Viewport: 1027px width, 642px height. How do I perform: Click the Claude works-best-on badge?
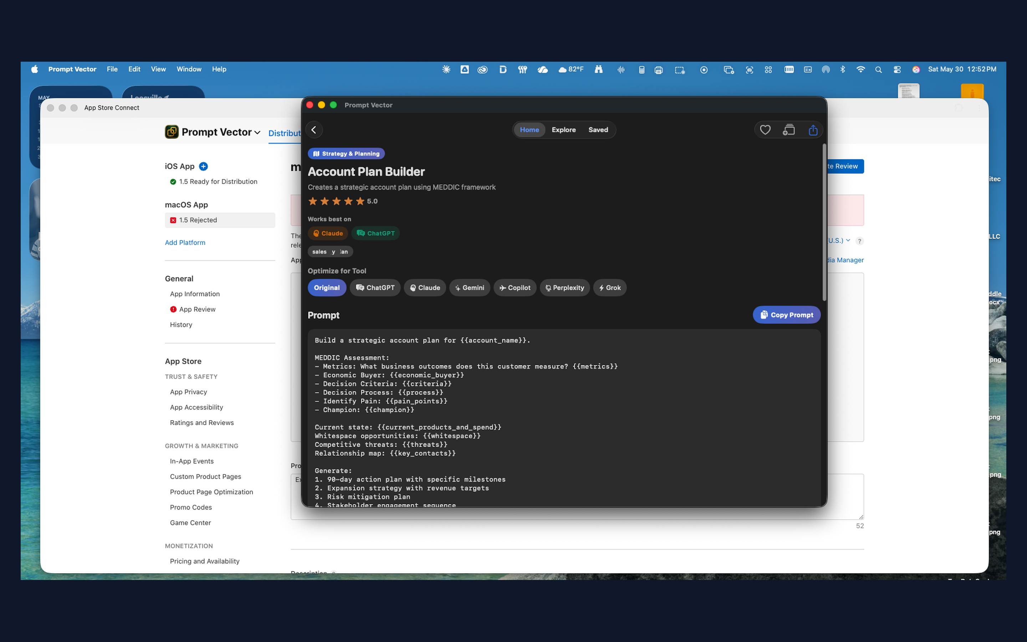(x=328, y=233)
